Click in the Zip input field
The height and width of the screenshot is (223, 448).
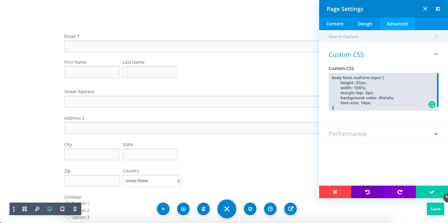[x=92, y=181]
